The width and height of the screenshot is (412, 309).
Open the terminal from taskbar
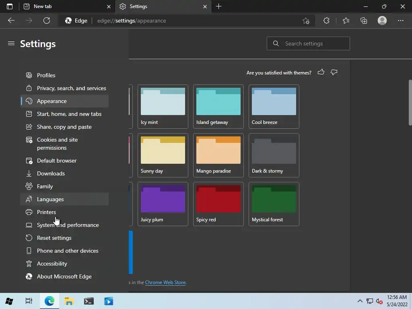coord(89,301)
